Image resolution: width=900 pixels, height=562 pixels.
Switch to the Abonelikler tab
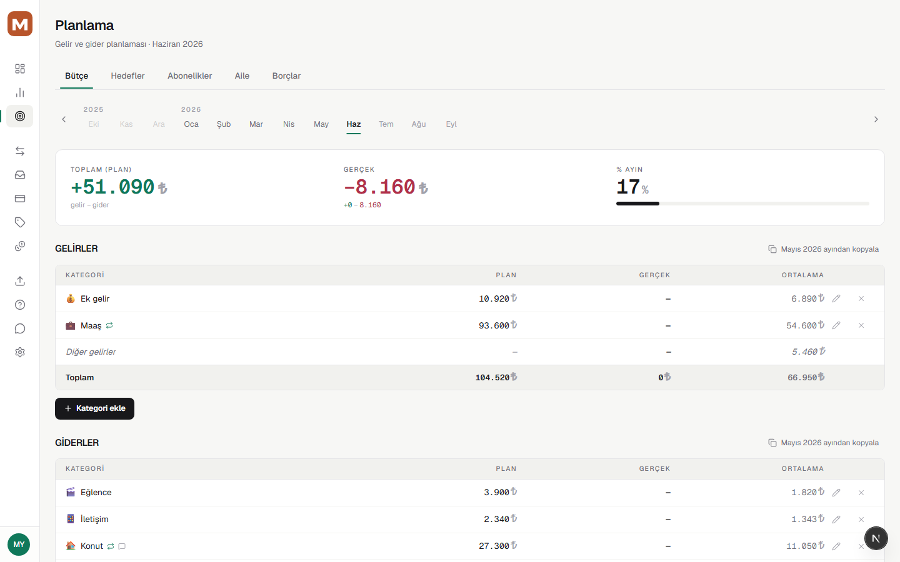(189, 76)
